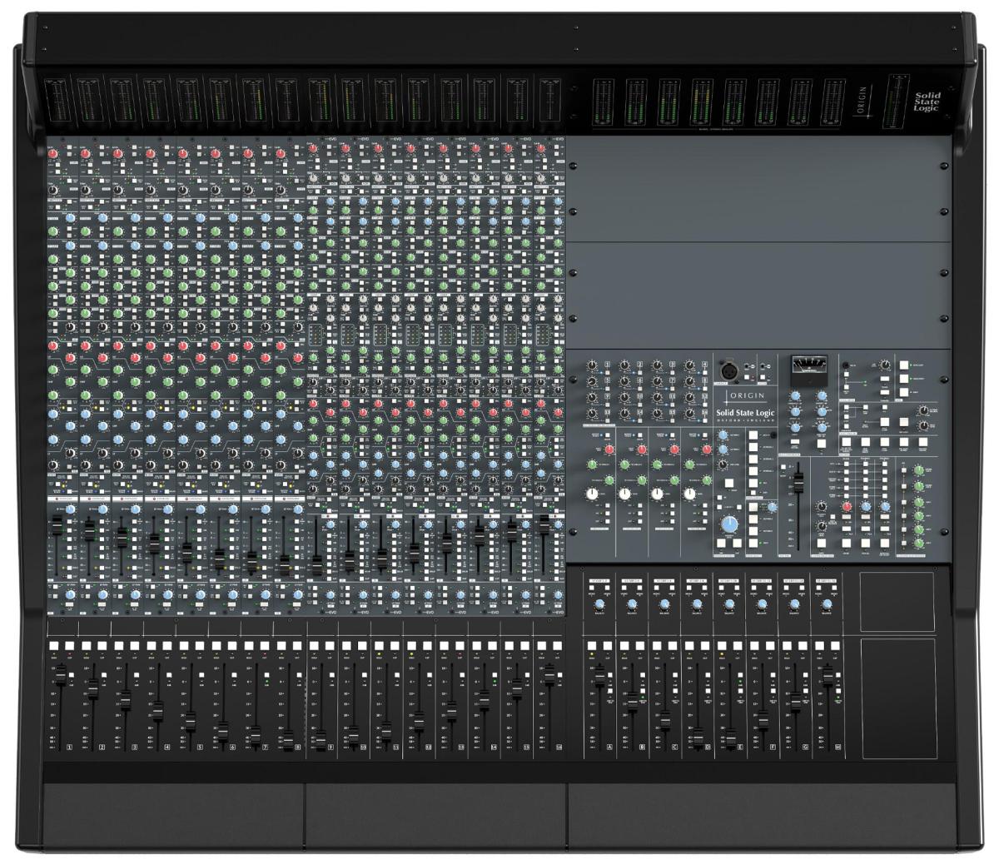This screenshot has width=999, height=864.
Task: Click the red gain knob atop channel 1
Action: tap(53, 154)
